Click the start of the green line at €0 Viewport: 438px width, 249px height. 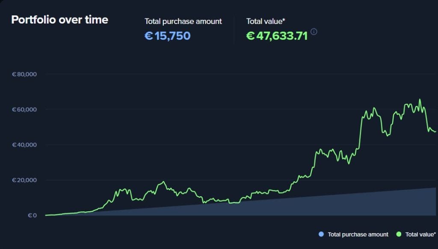pyautogui.click(x=46, y=215)
